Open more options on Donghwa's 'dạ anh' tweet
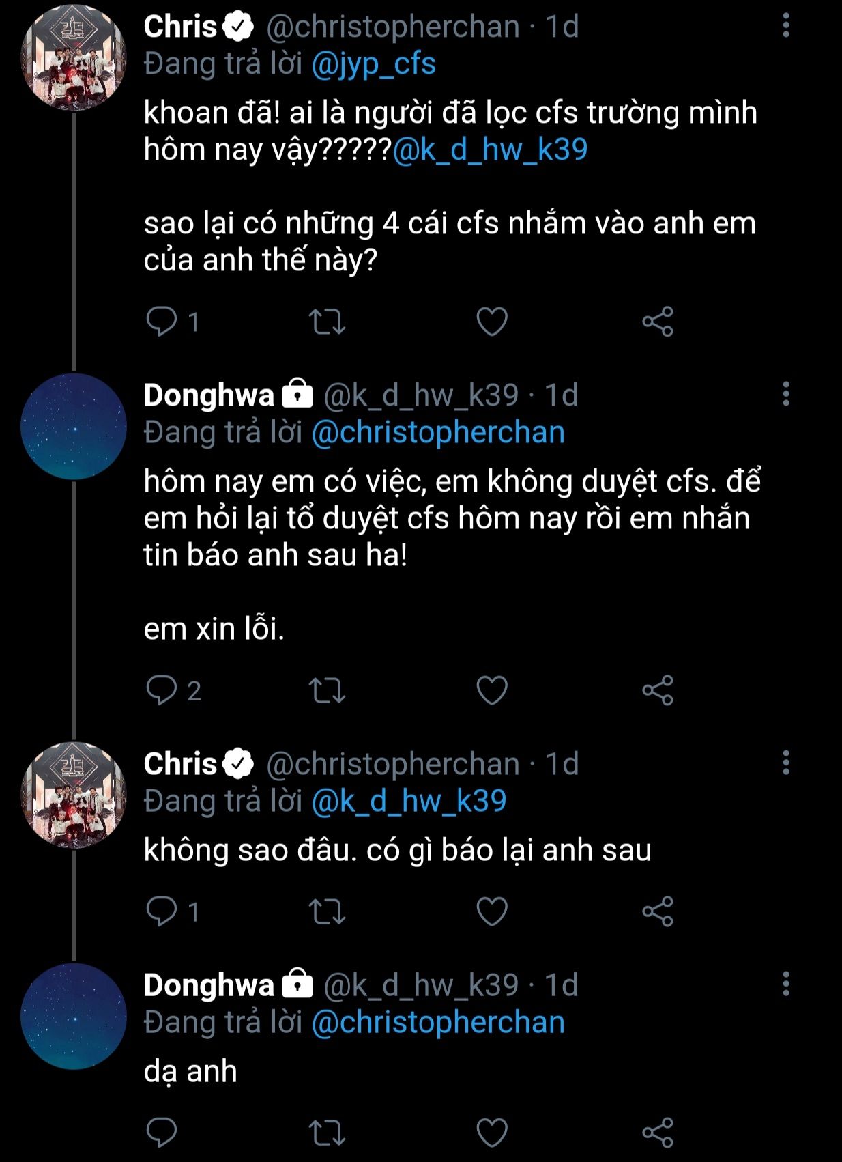Screen dimensions: 842x1162 (x=786, y=984)
